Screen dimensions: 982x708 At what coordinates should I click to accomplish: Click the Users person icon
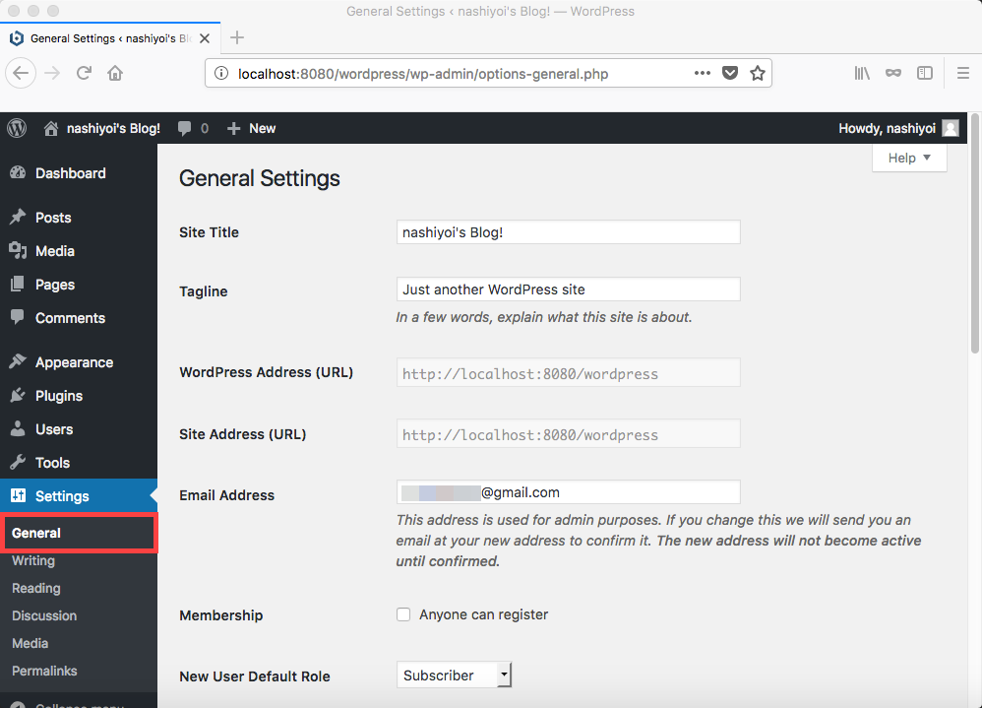tap(18, 428)
